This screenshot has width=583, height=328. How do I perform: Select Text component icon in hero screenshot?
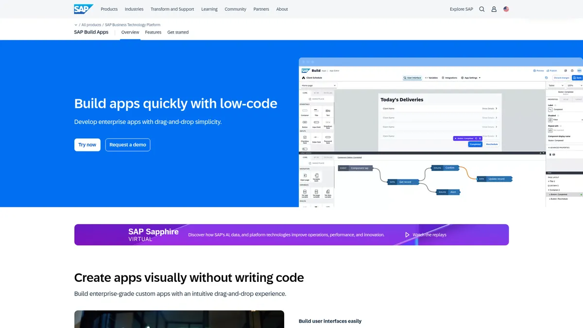[x=328, y=111]
